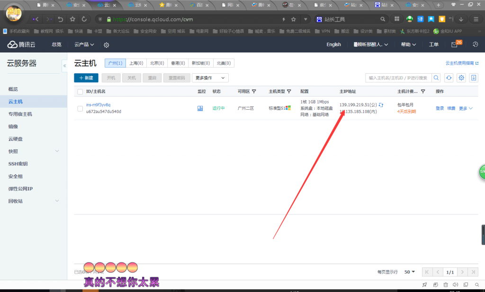Viewport: 485px width, 292px height.
Task: Expand the 云产品 menu in top bar
Action: coord(84,44)
